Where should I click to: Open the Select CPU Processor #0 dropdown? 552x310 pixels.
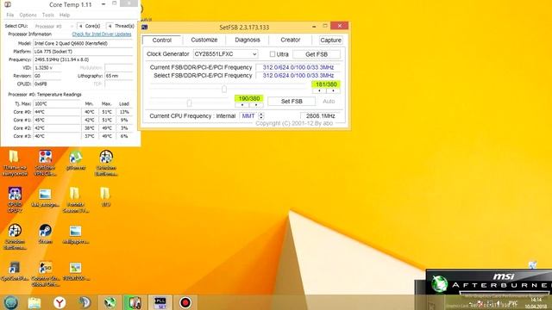click(54, 26)
